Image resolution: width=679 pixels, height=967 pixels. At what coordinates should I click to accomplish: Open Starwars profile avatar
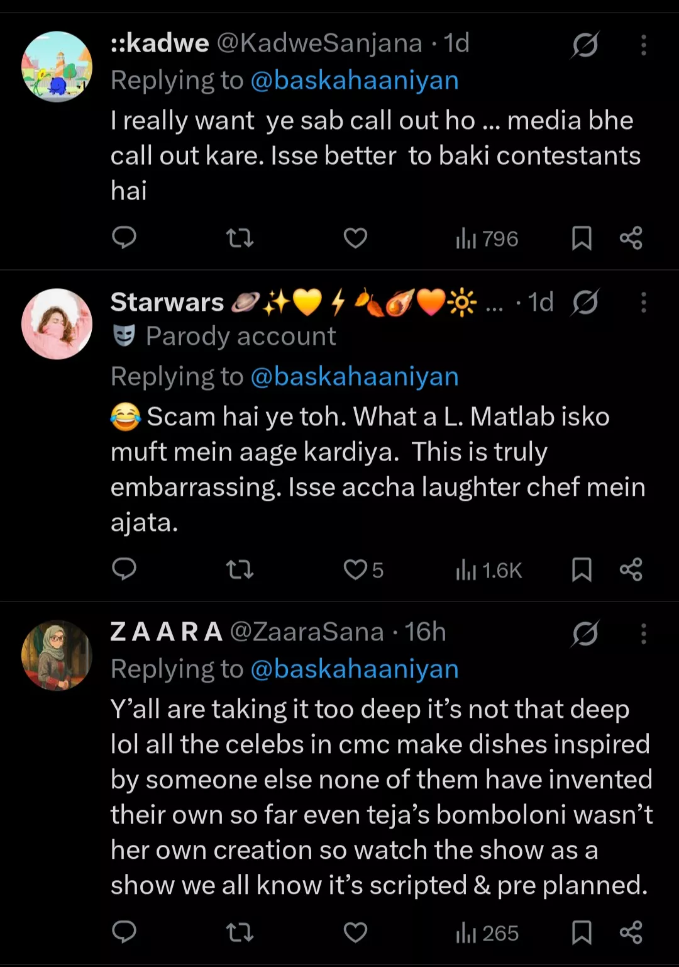[57, 324]
